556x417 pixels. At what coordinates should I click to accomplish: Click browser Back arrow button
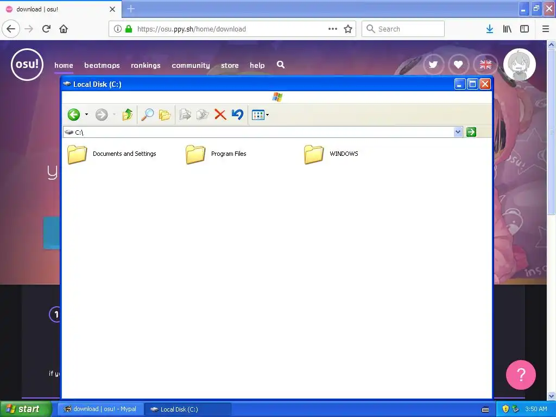tap(11, 29)
